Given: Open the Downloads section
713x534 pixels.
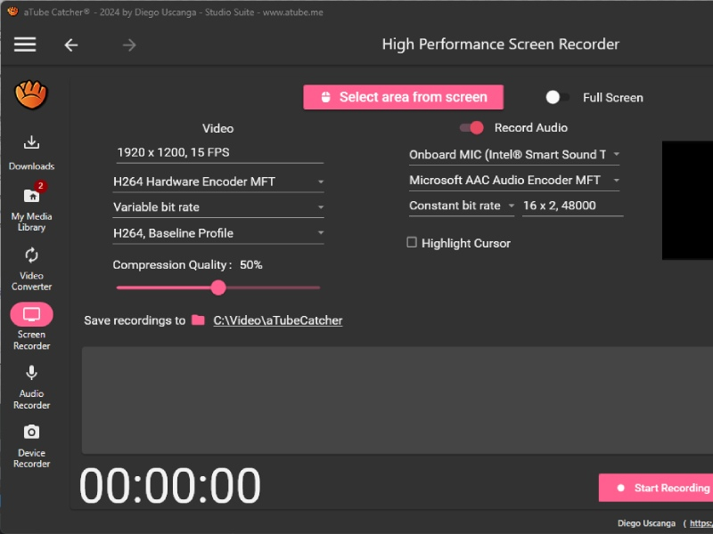Looking at the screenshot, I should (x=31, y=151).
